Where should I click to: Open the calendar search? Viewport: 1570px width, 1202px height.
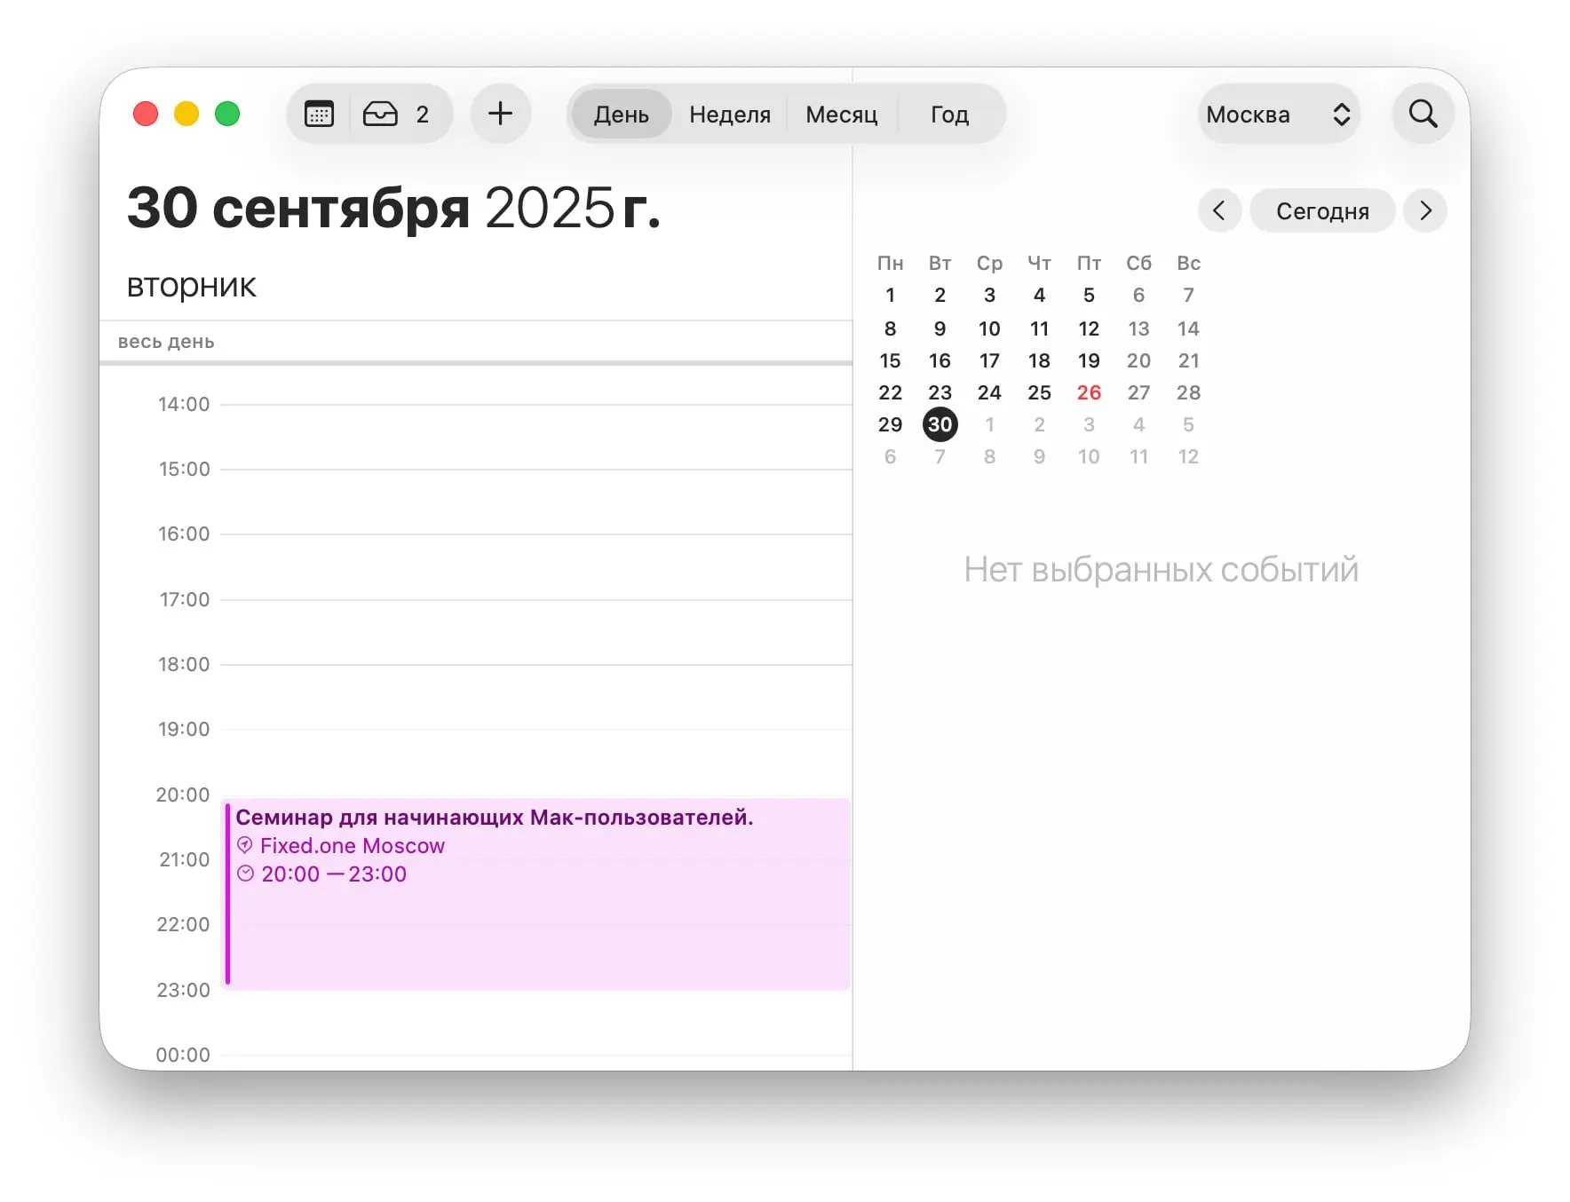pyautogui.click(x=1423, y=114)
